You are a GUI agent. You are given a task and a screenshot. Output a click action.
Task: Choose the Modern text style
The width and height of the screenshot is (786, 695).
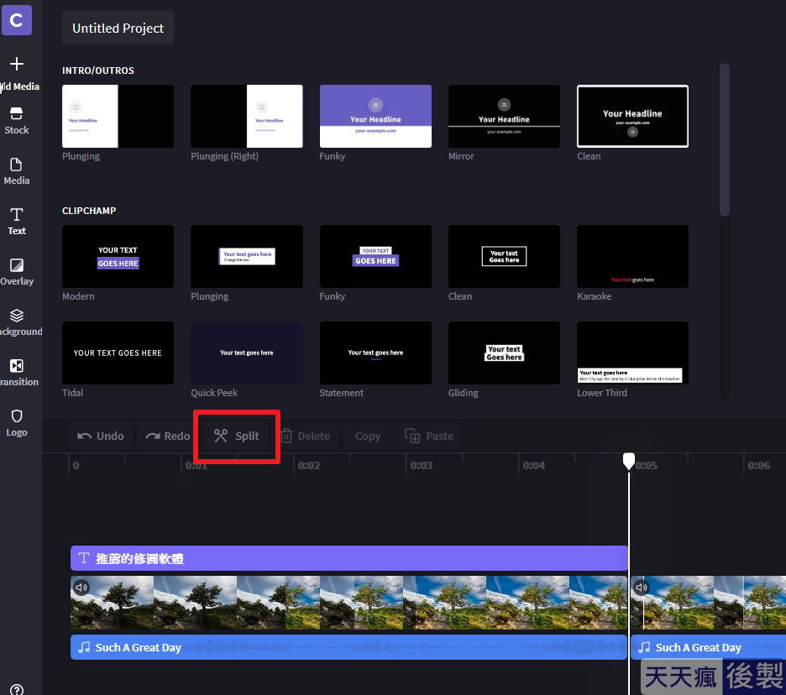click(x=118, y=257)
